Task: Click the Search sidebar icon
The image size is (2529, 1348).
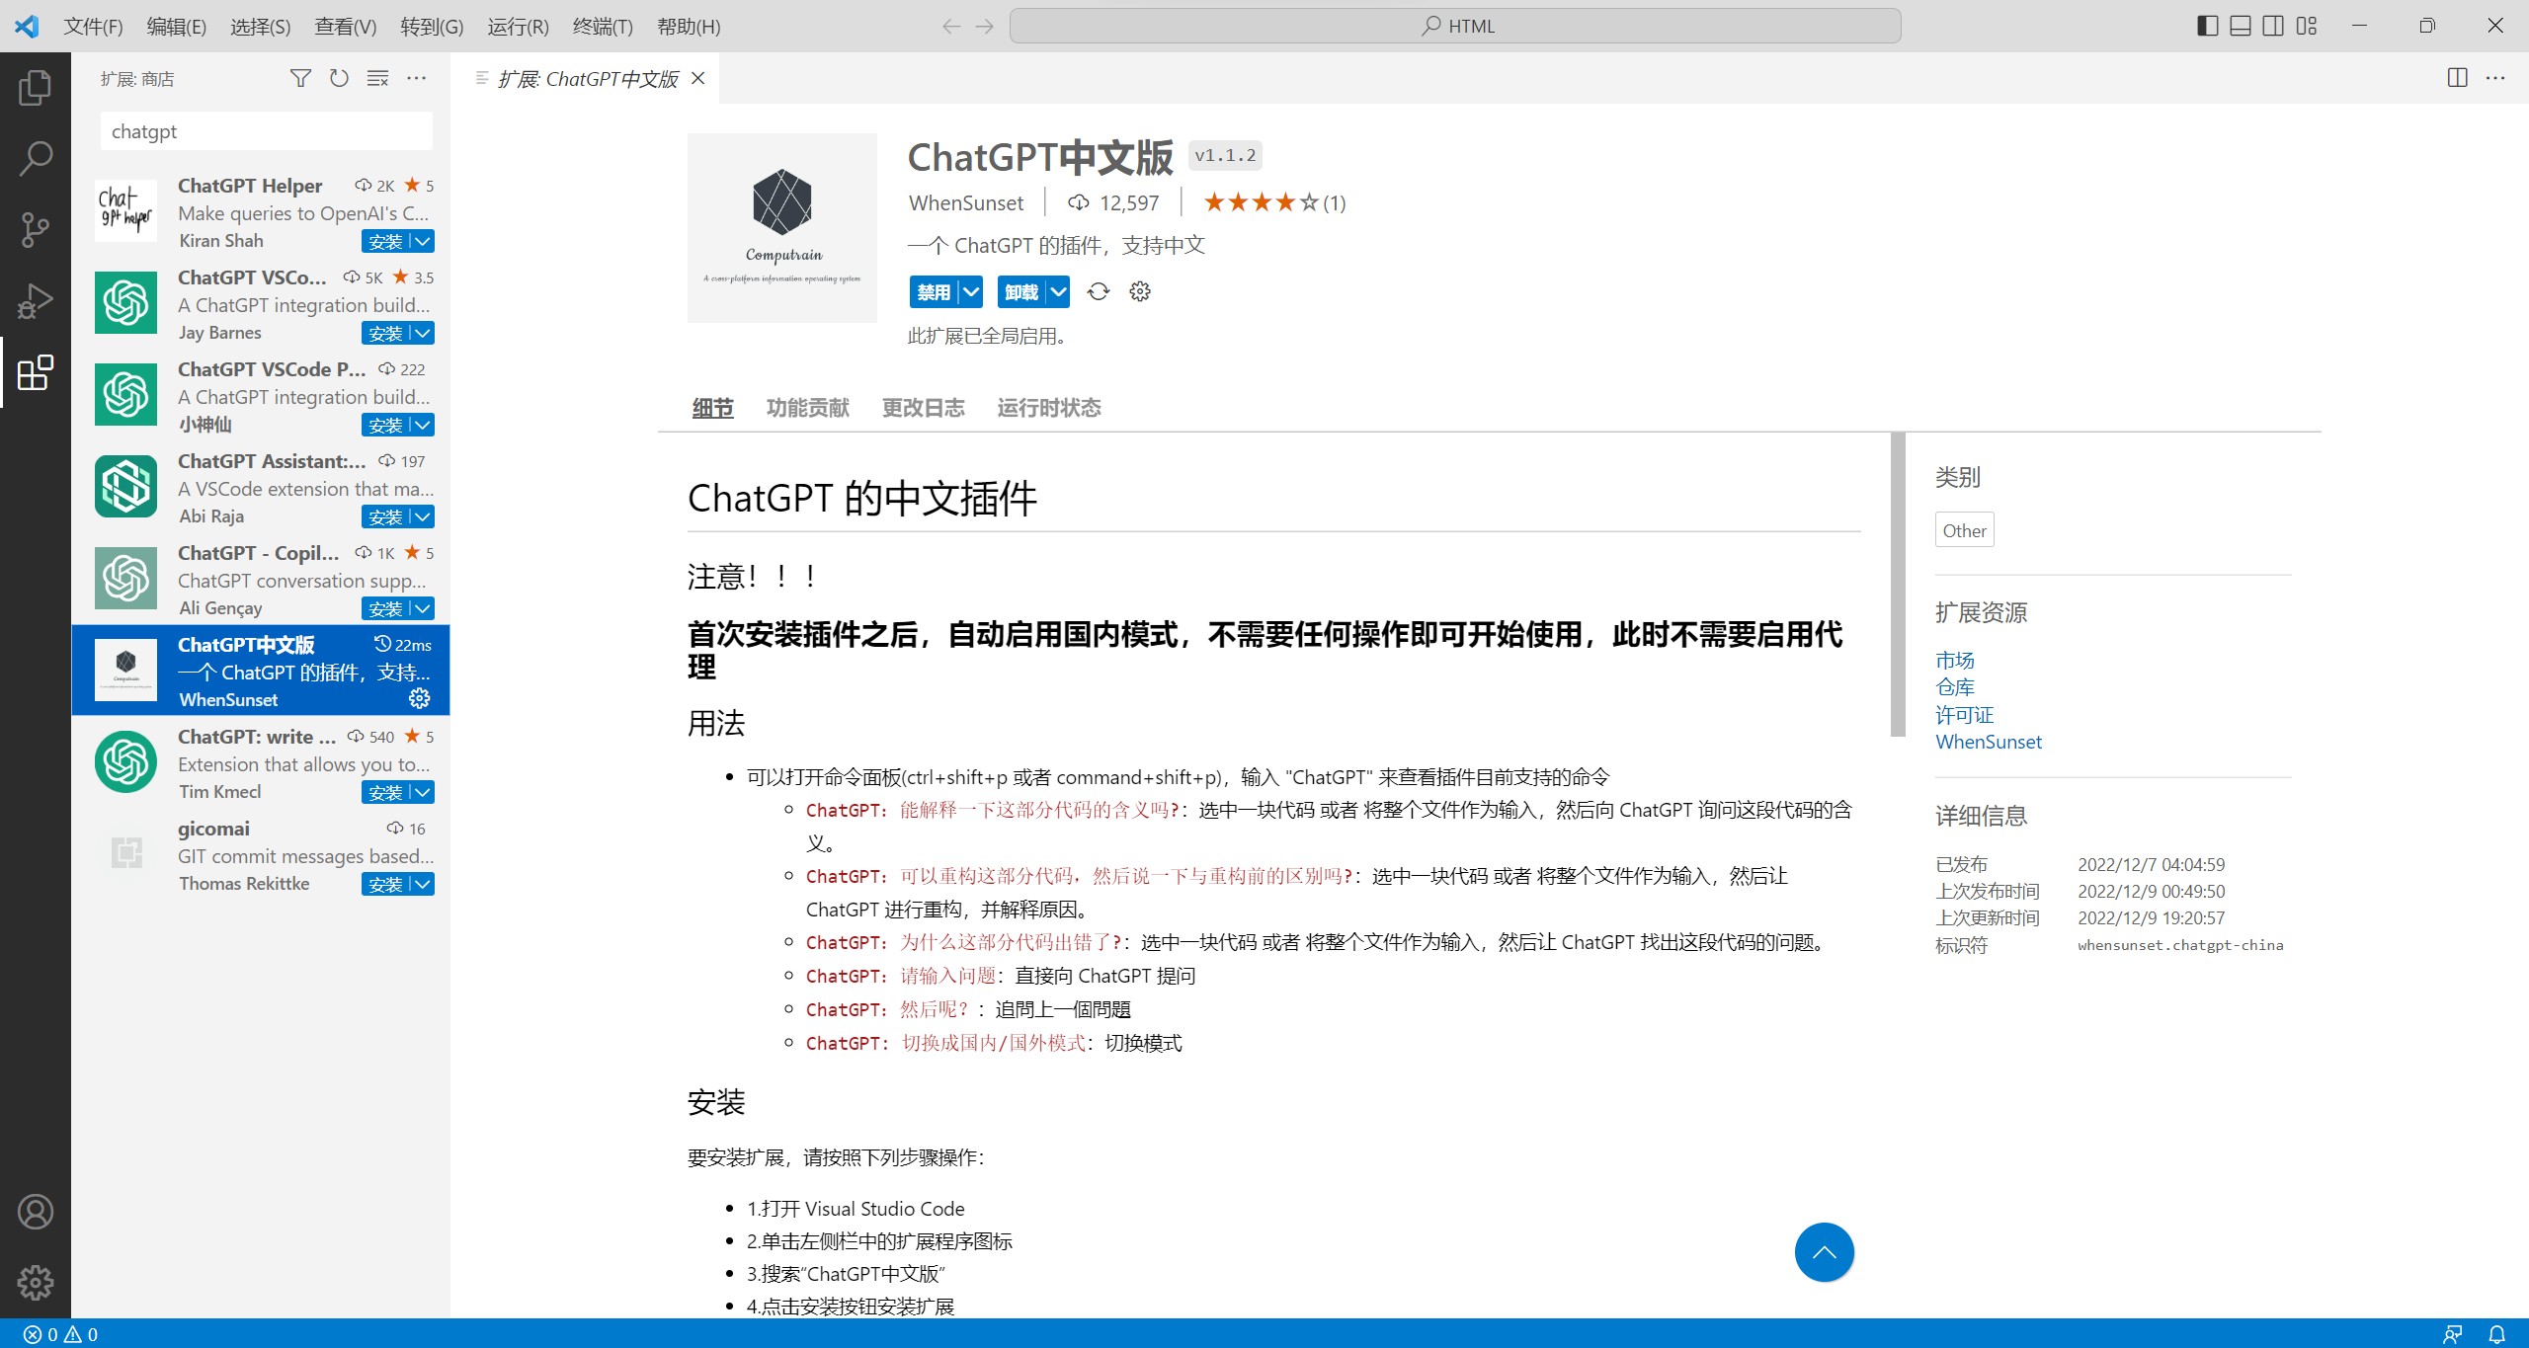Action: tap(37, 159)
